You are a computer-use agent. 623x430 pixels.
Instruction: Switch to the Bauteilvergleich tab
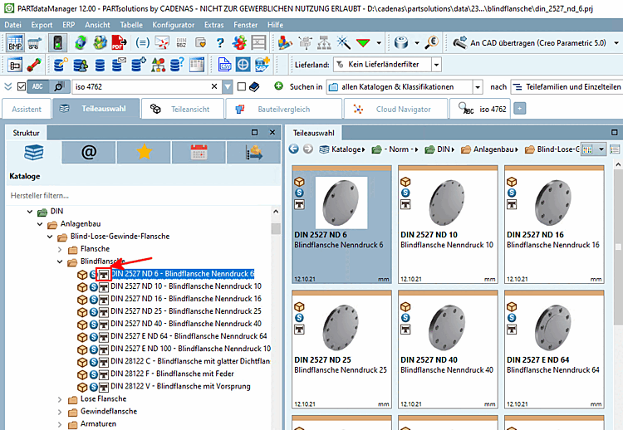click(x=283, y=109)
